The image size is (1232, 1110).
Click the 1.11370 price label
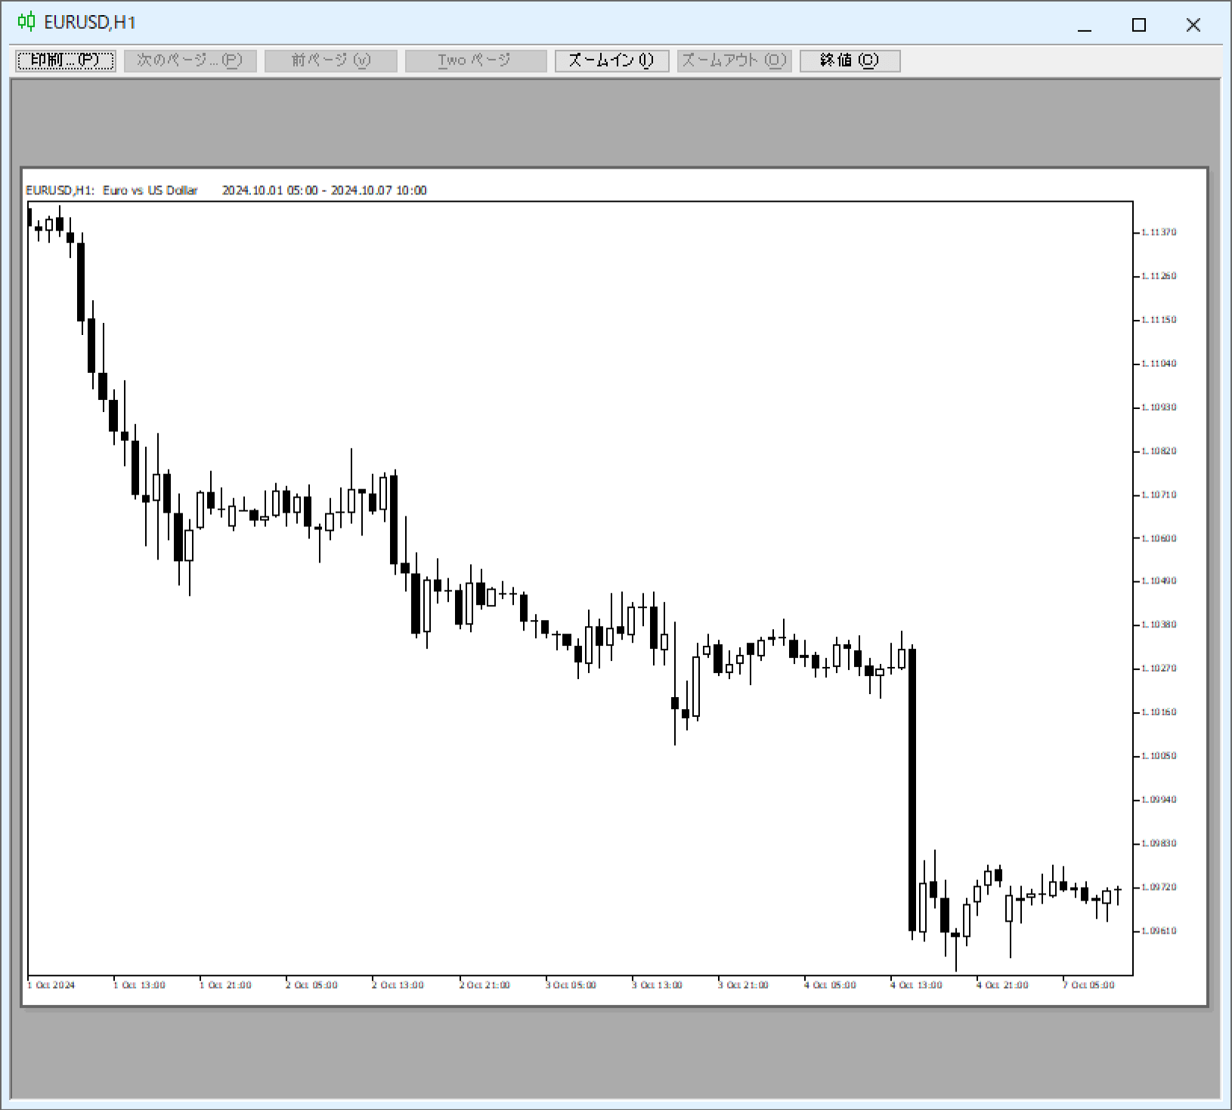(1159, 232)
